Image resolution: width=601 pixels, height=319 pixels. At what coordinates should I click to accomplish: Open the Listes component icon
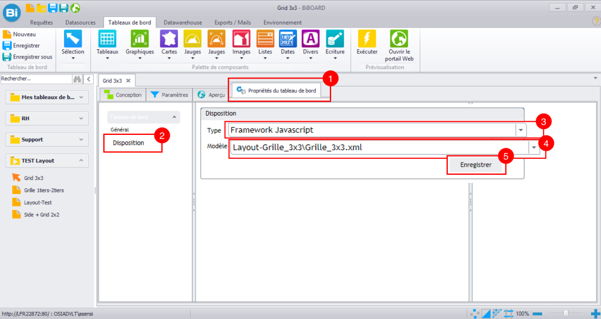[265, 39]
